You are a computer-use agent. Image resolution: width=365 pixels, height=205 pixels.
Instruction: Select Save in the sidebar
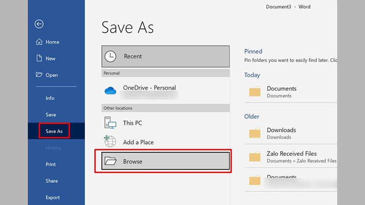[x=51, y=115]
